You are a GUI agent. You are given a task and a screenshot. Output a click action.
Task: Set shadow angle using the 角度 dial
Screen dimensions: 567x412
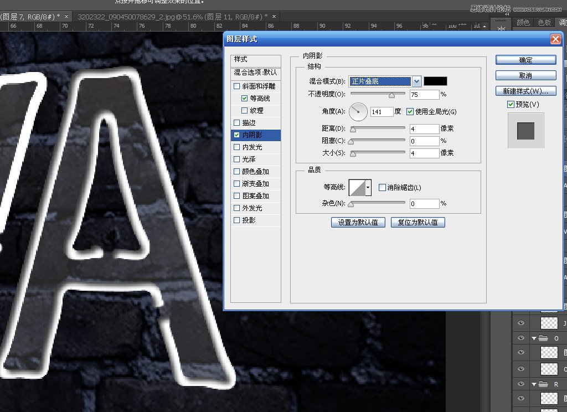(x=358, y=111)
